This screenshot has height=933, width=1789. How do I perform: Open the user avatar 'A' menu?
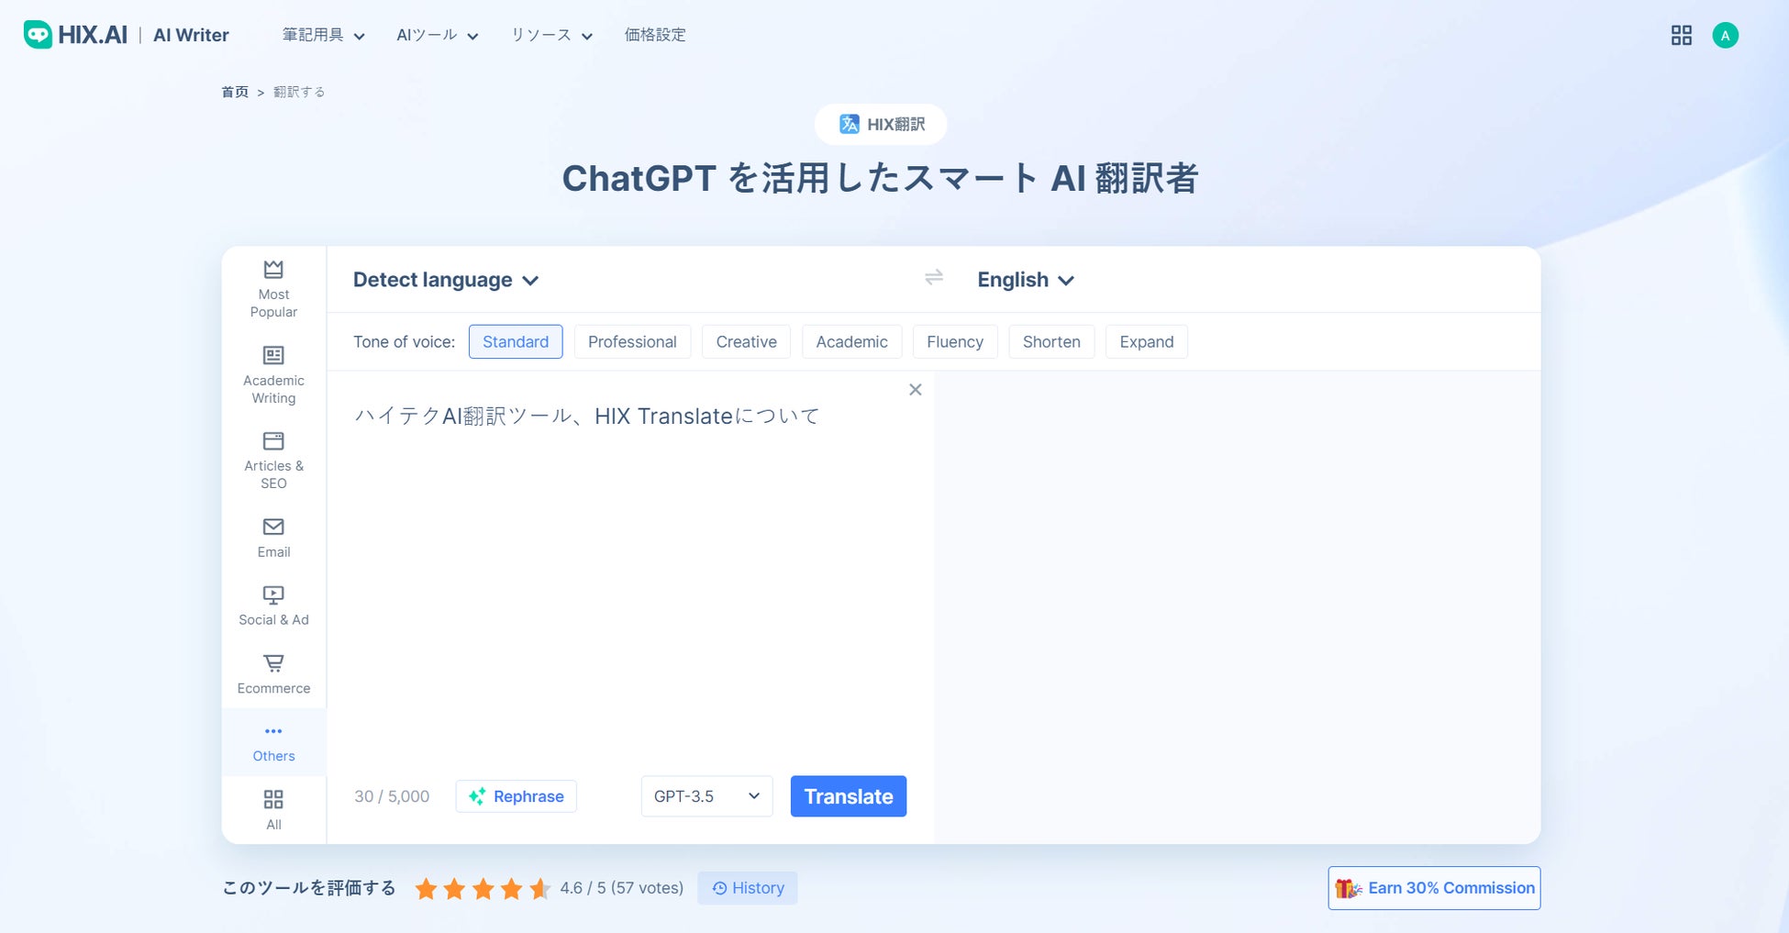1725,35
